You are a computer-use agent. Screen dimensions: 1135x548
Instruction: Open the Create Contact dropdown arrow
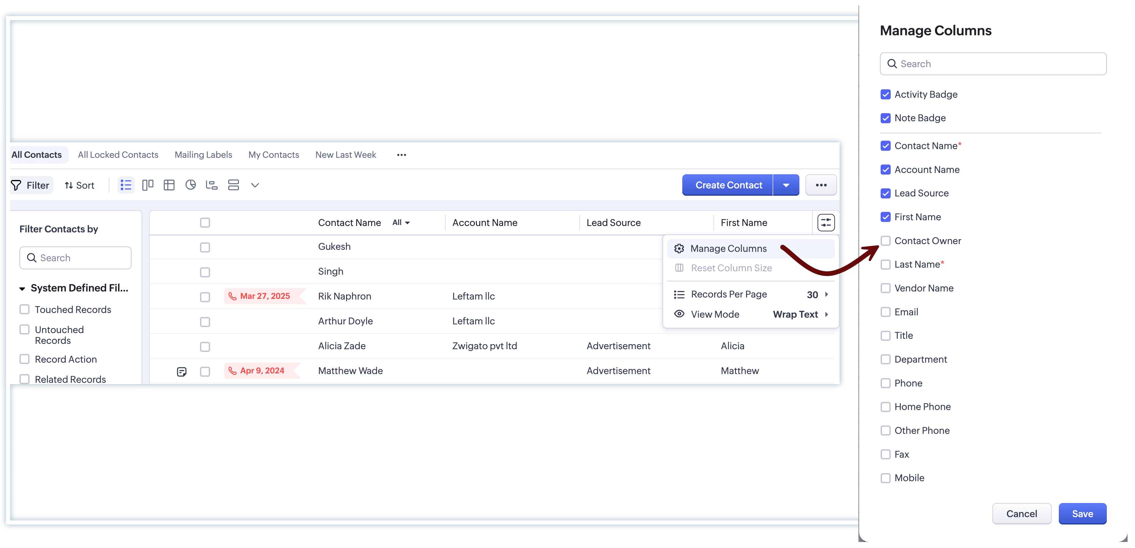(x=786, y=185)
